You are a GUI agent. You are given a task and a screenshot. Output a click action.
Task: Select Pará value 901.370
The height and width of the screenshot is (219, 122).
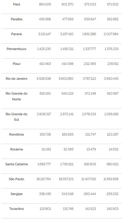pos(67,4)
